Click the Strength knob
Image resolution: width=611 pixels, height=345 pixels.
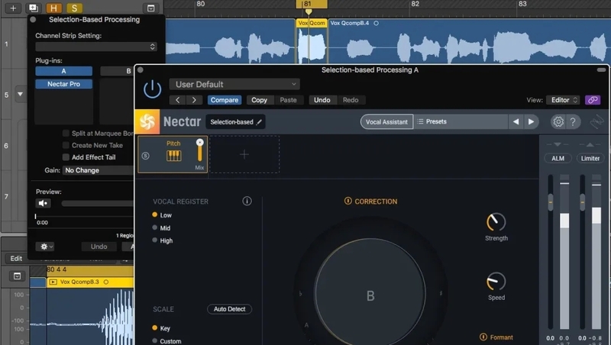(x=496, y=222)
